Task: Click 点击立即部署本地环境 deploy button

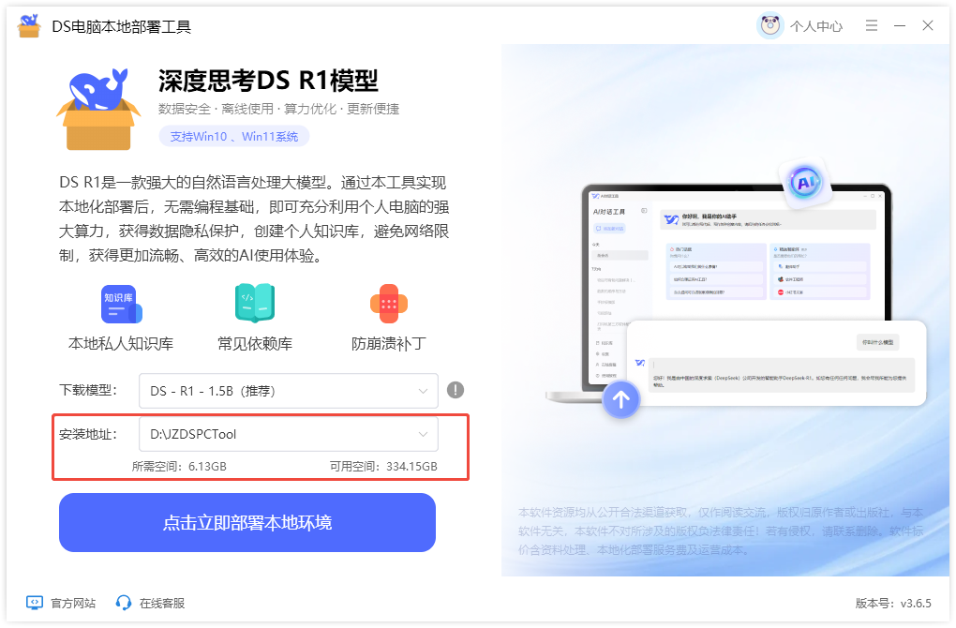Action: [246, 522]
